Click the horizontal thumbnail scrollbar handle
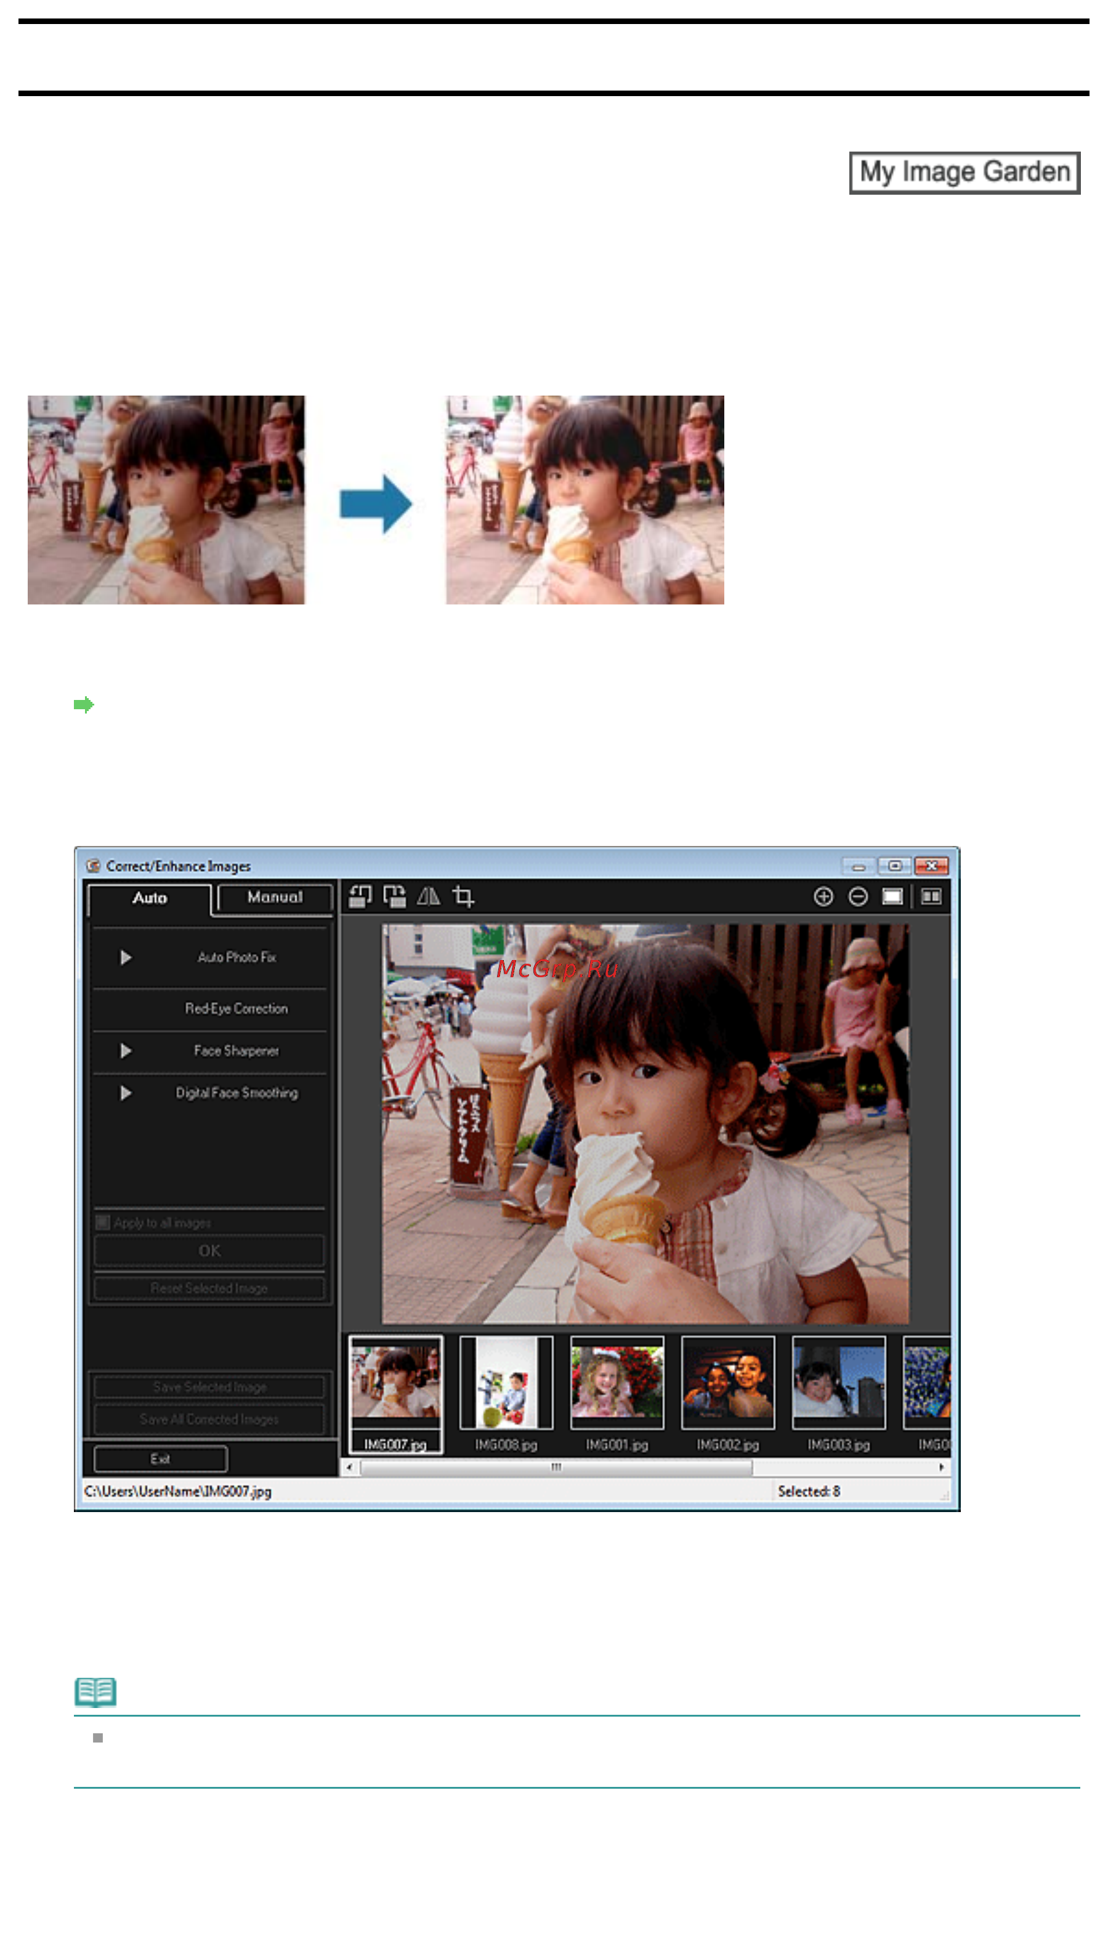 pos(556,1467)
